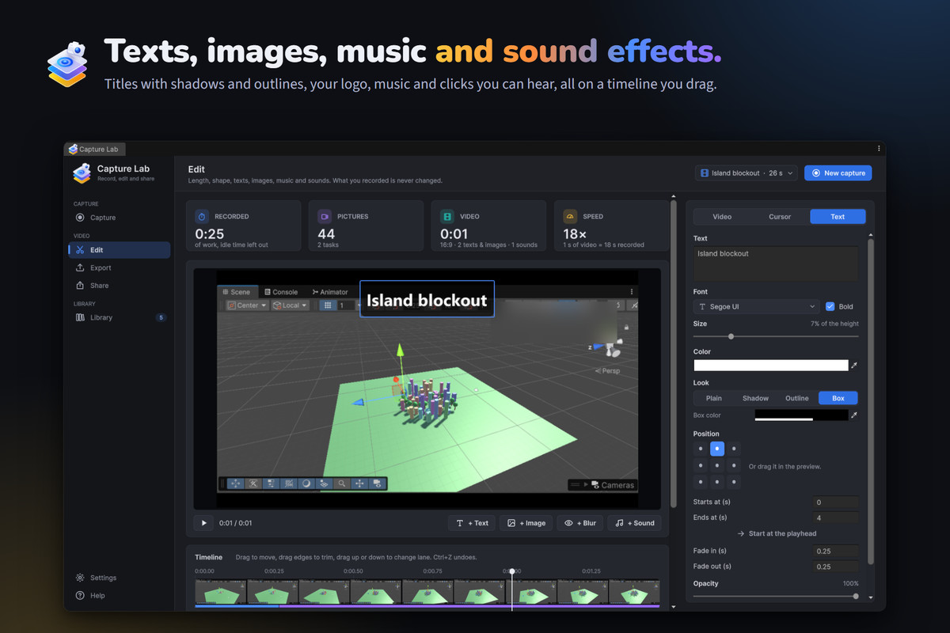Open the Segoe UI font dropdown
The image size is (950, 633).
pyautogui.click(x=757, y=306)
